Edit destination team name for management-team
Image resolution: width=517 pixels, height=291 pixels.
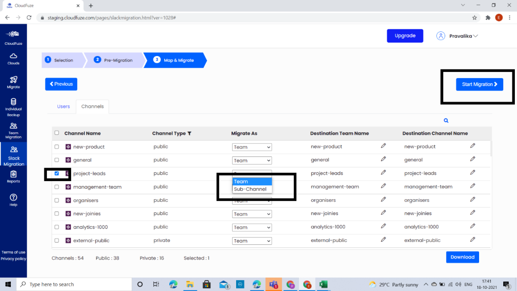tap(383, 186)
